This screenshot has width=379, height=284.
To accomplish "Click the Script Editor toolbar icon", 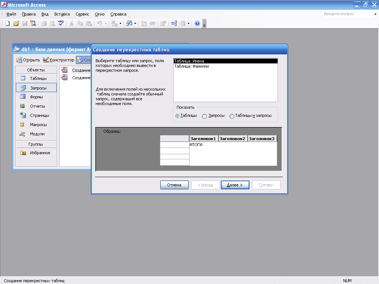I will coord(152,23).
